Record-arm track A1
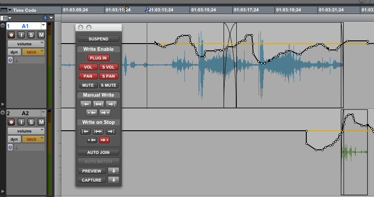The width and height of the screenshot is (374, 197). click(11, 35)
